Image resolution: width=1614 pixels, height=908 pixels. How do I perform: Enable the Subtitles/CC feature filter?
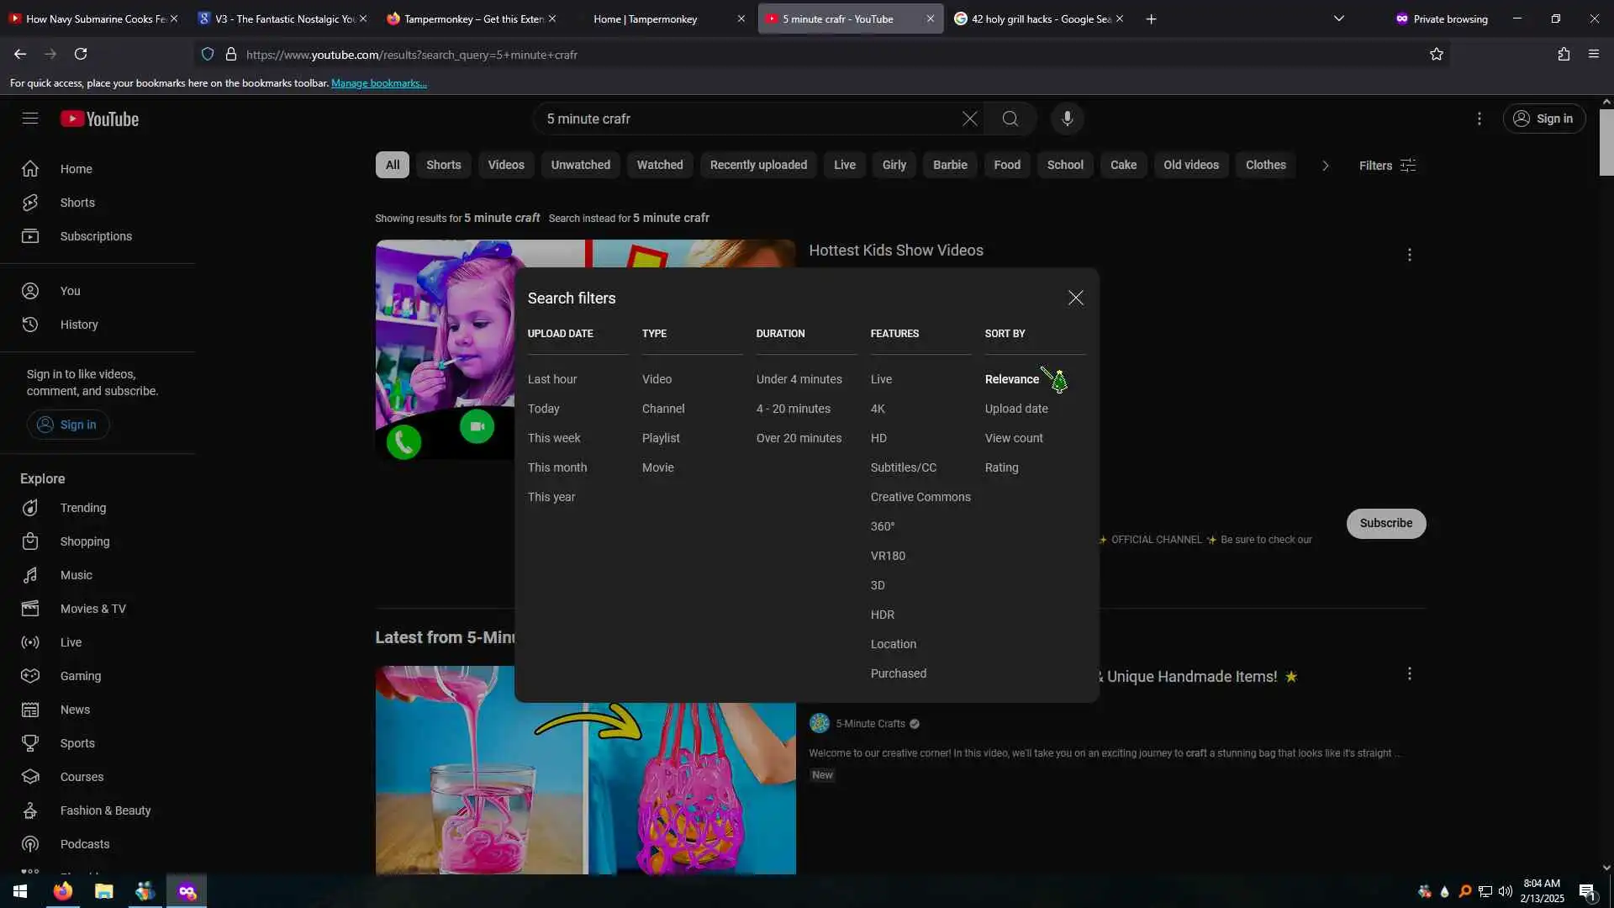(x=903, y=467)
